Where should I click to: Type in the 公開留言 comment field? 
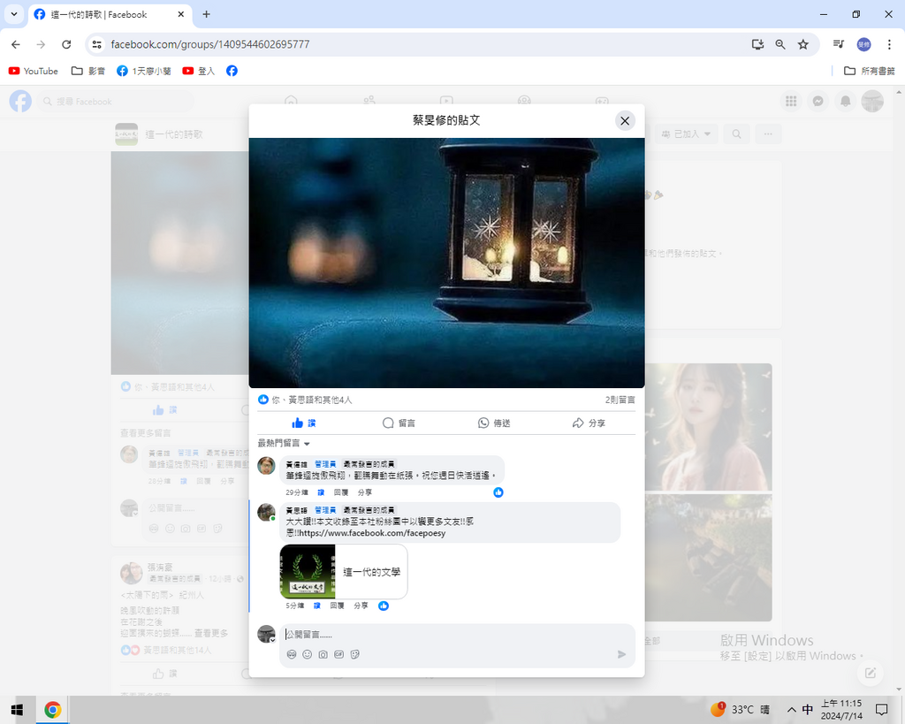442,635
